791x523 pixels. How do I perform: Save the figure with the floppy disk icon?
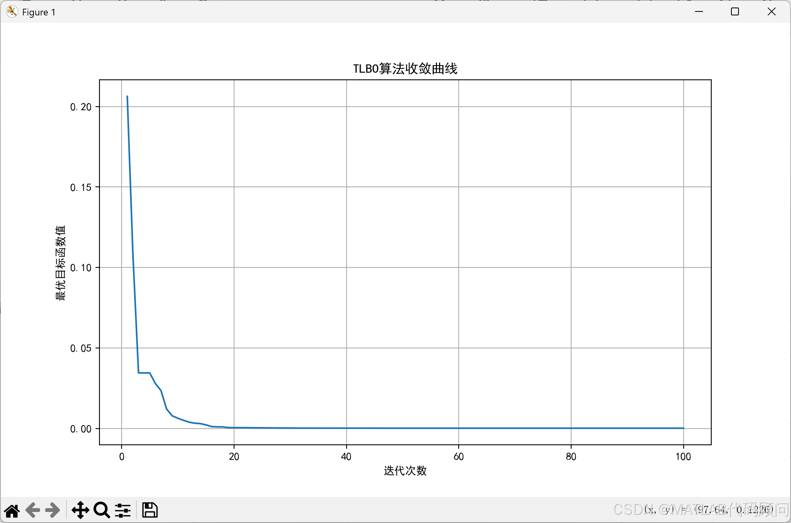coord(150,510)
